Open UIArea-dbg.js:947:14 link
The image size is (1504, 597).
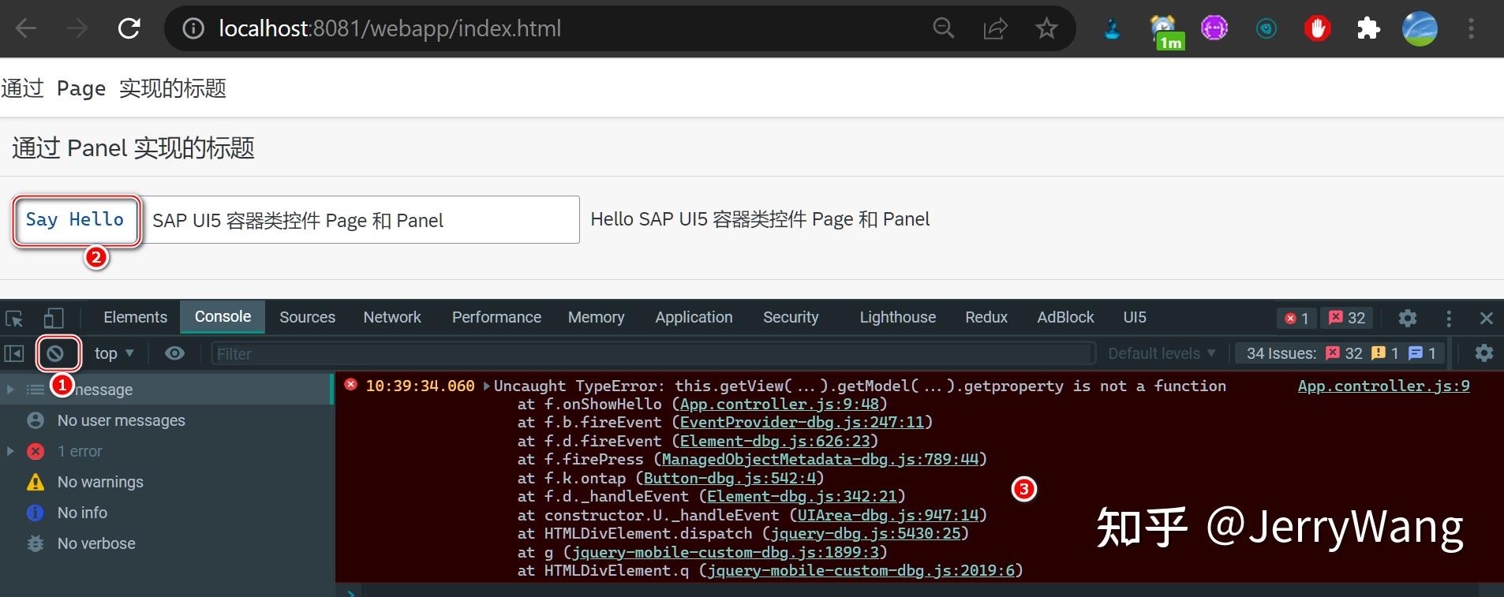[888, 515]
